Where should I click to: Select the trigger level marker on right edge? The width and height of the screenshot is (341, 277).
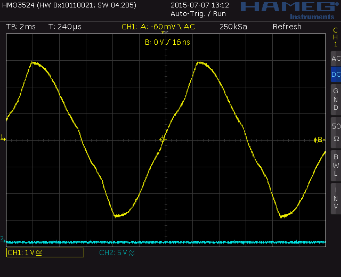(319, 140)
